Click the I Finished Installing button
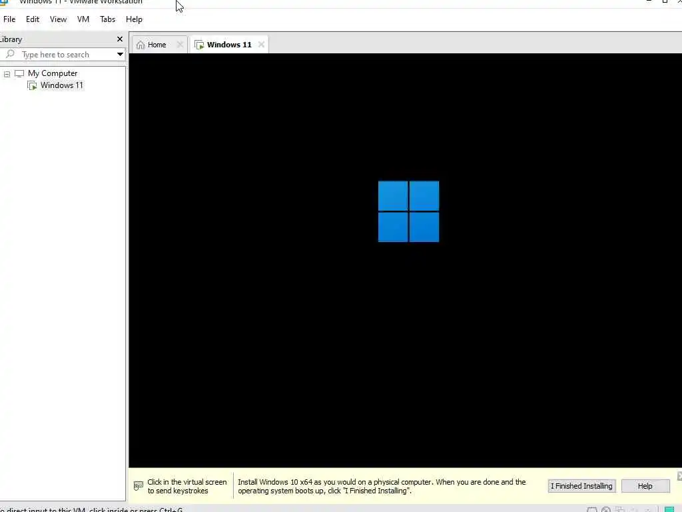682x512 pixels. pyautogui.click(x=581, y=486)
